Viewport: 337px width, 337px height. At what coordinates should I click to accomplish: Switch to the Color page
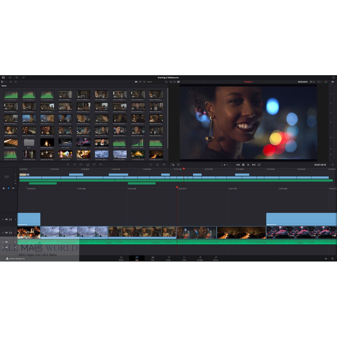click(184, 258)
